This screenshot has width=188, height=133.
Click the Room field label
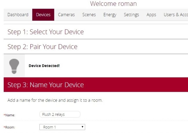tap(10, 127)
